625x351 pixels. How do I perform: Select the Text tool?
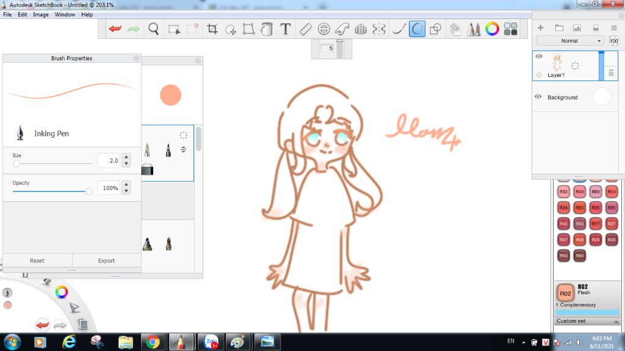(x=286, y=29)
